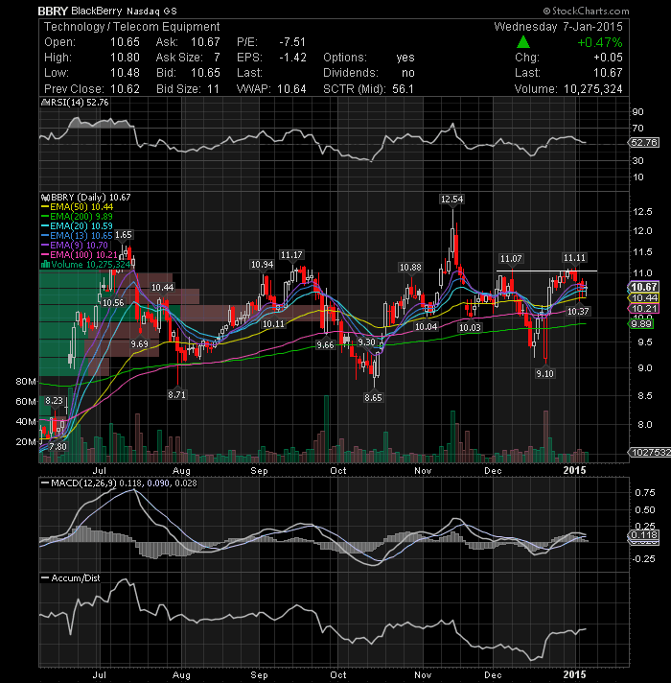Click the EMA(200) green legend line

45,217
